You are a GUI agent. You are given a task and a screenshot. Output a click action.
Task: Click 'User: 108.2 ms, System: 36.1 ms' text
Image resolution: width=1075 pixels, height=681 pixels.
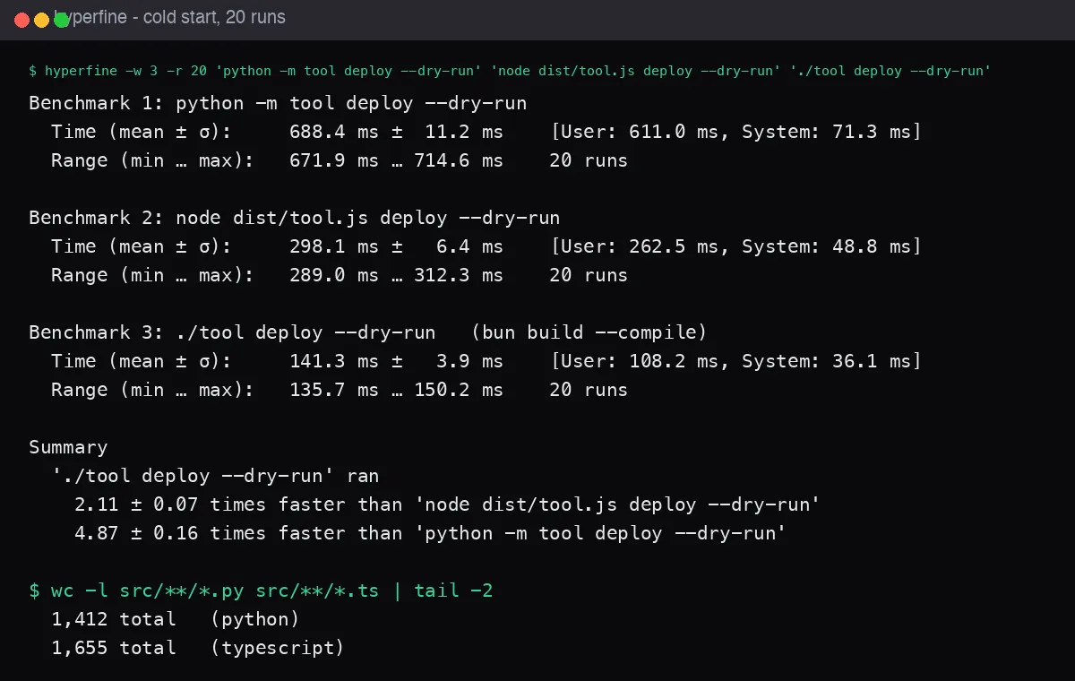coord(736,361)
